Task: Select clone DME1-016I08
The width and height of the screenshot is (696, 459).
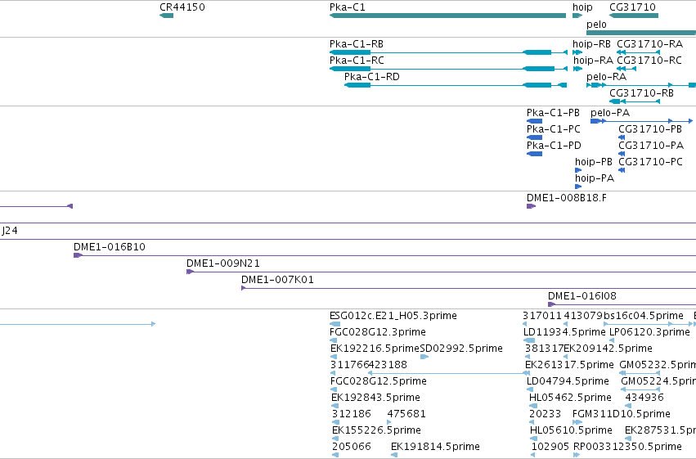Action: pos(622,305)
